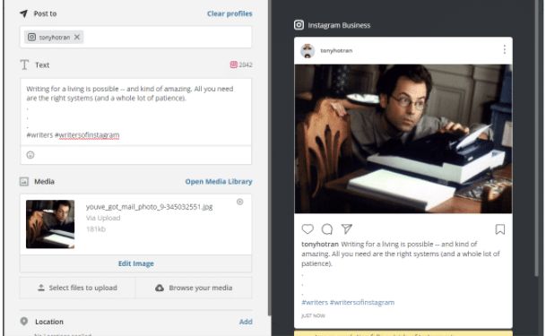
Task: Click the Instagram Business logo icon
Action: pos(299,25)
